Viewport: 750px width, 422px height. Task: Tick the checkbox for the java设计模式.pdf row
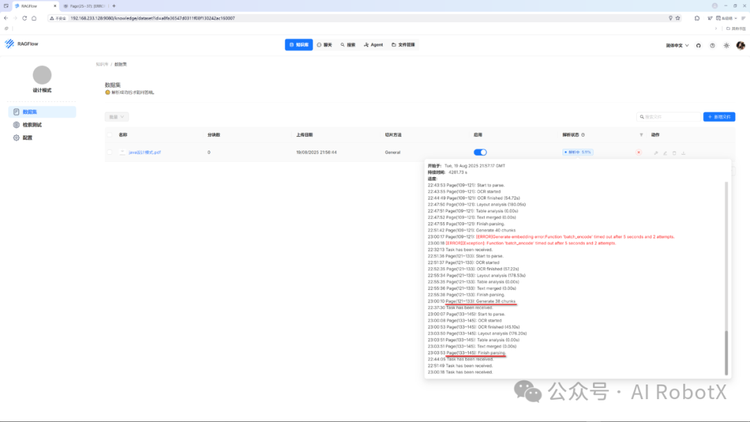pyautogui.click(x=110, y=152)
